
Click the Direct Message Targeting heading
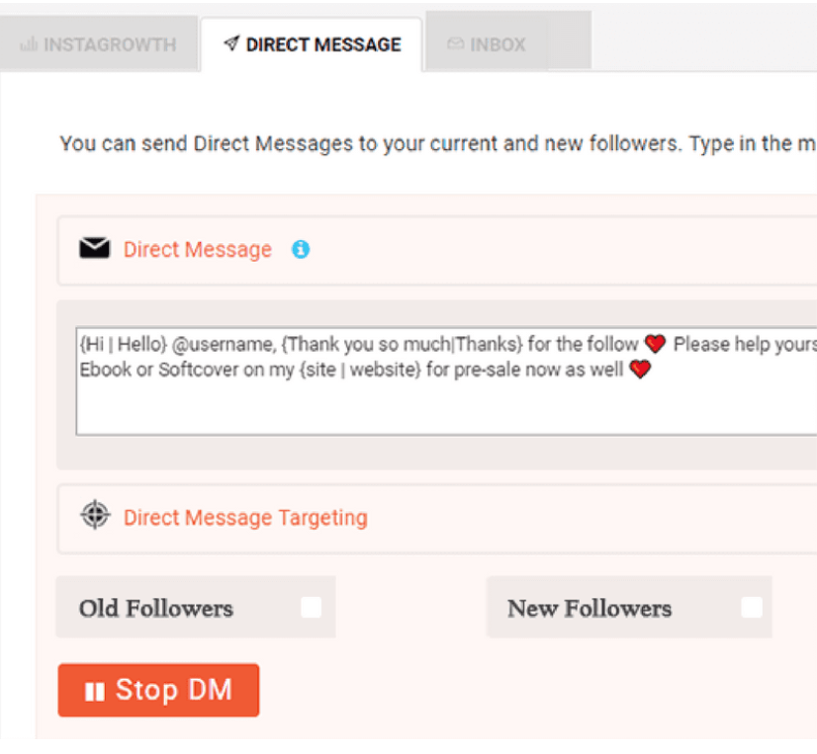click(x=244, y=517)
